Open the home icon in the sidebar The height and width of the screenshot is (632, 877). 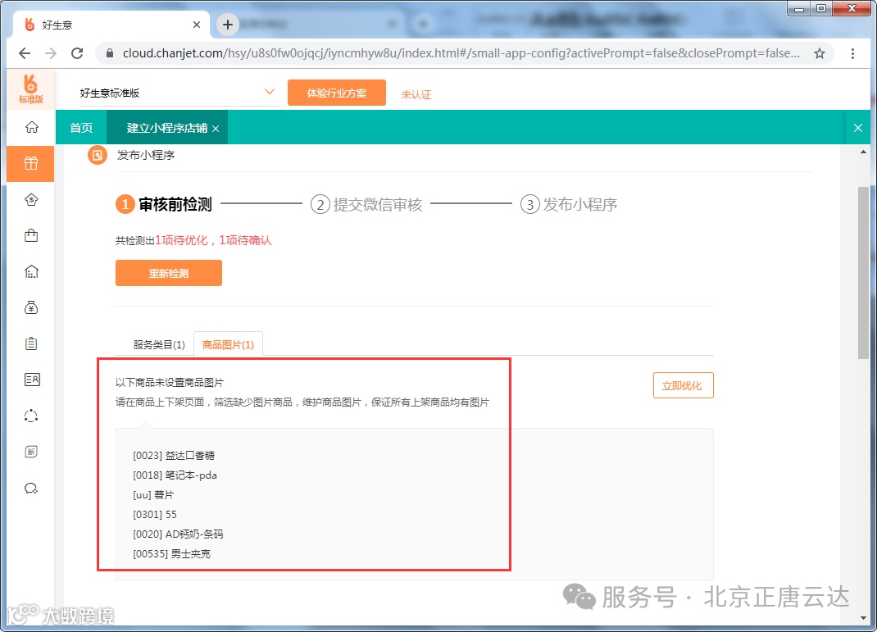[x=31, y=128]
